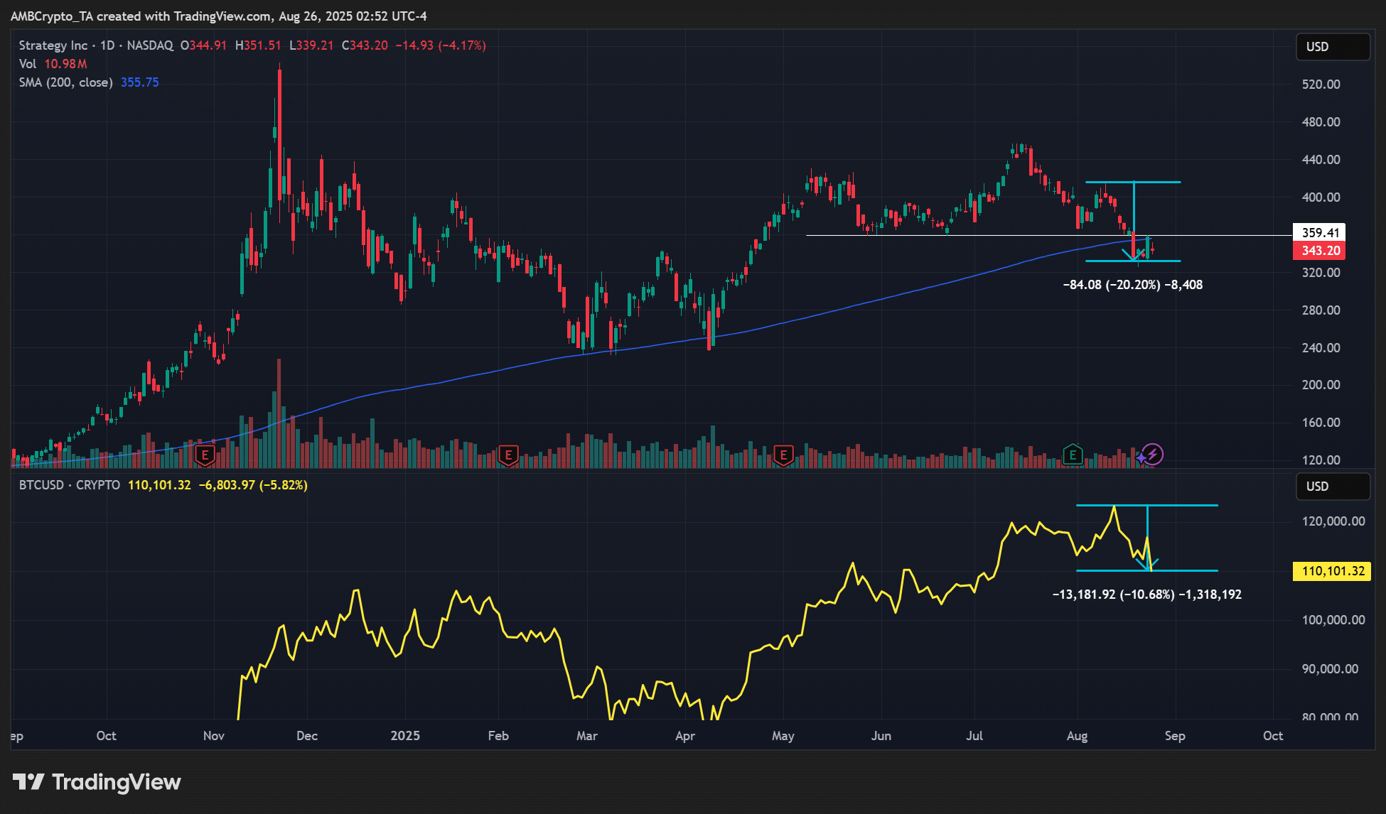The width and height of the screenshot is (1386, 814).
Task: Select the SMA (200, close) indicator legend
Action: pyautogui.click(x=65, y=82)
